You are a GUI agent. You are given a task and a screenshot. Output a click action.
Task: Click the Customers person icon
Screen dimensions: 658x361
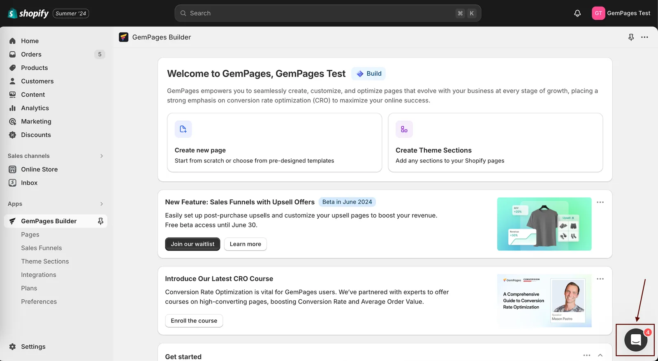coord(13,81)
